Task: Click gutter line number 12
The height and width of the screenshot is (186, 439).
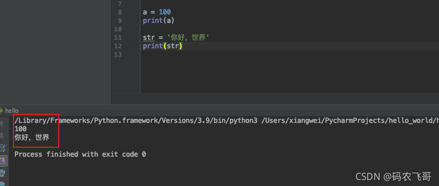Action: [118, 46]
